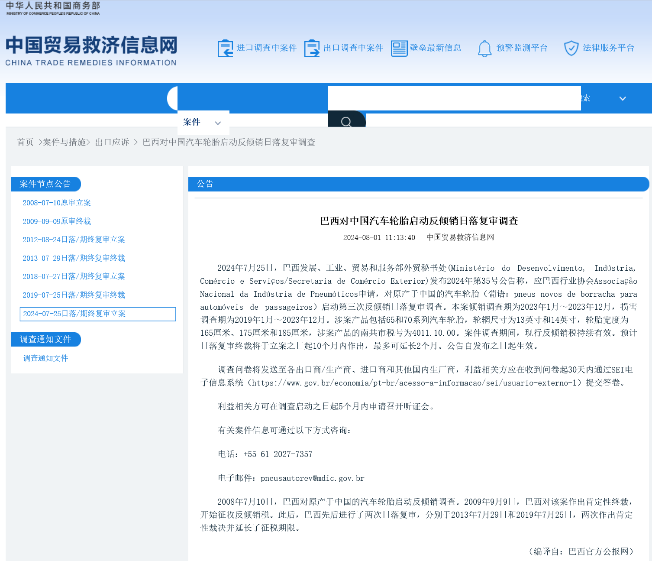
Task: Click the phone number +55 61 2027-7357
Action: [278, 454]
